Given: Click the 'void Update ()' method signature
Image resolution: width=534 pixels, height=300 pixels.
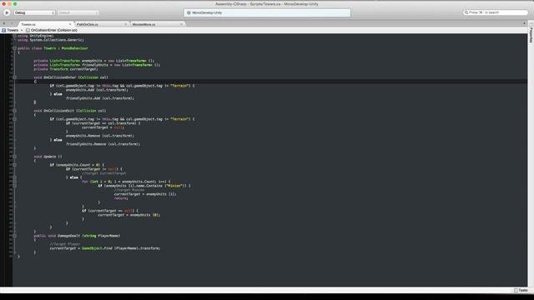Looking at the screenshot, I should 48,157.
